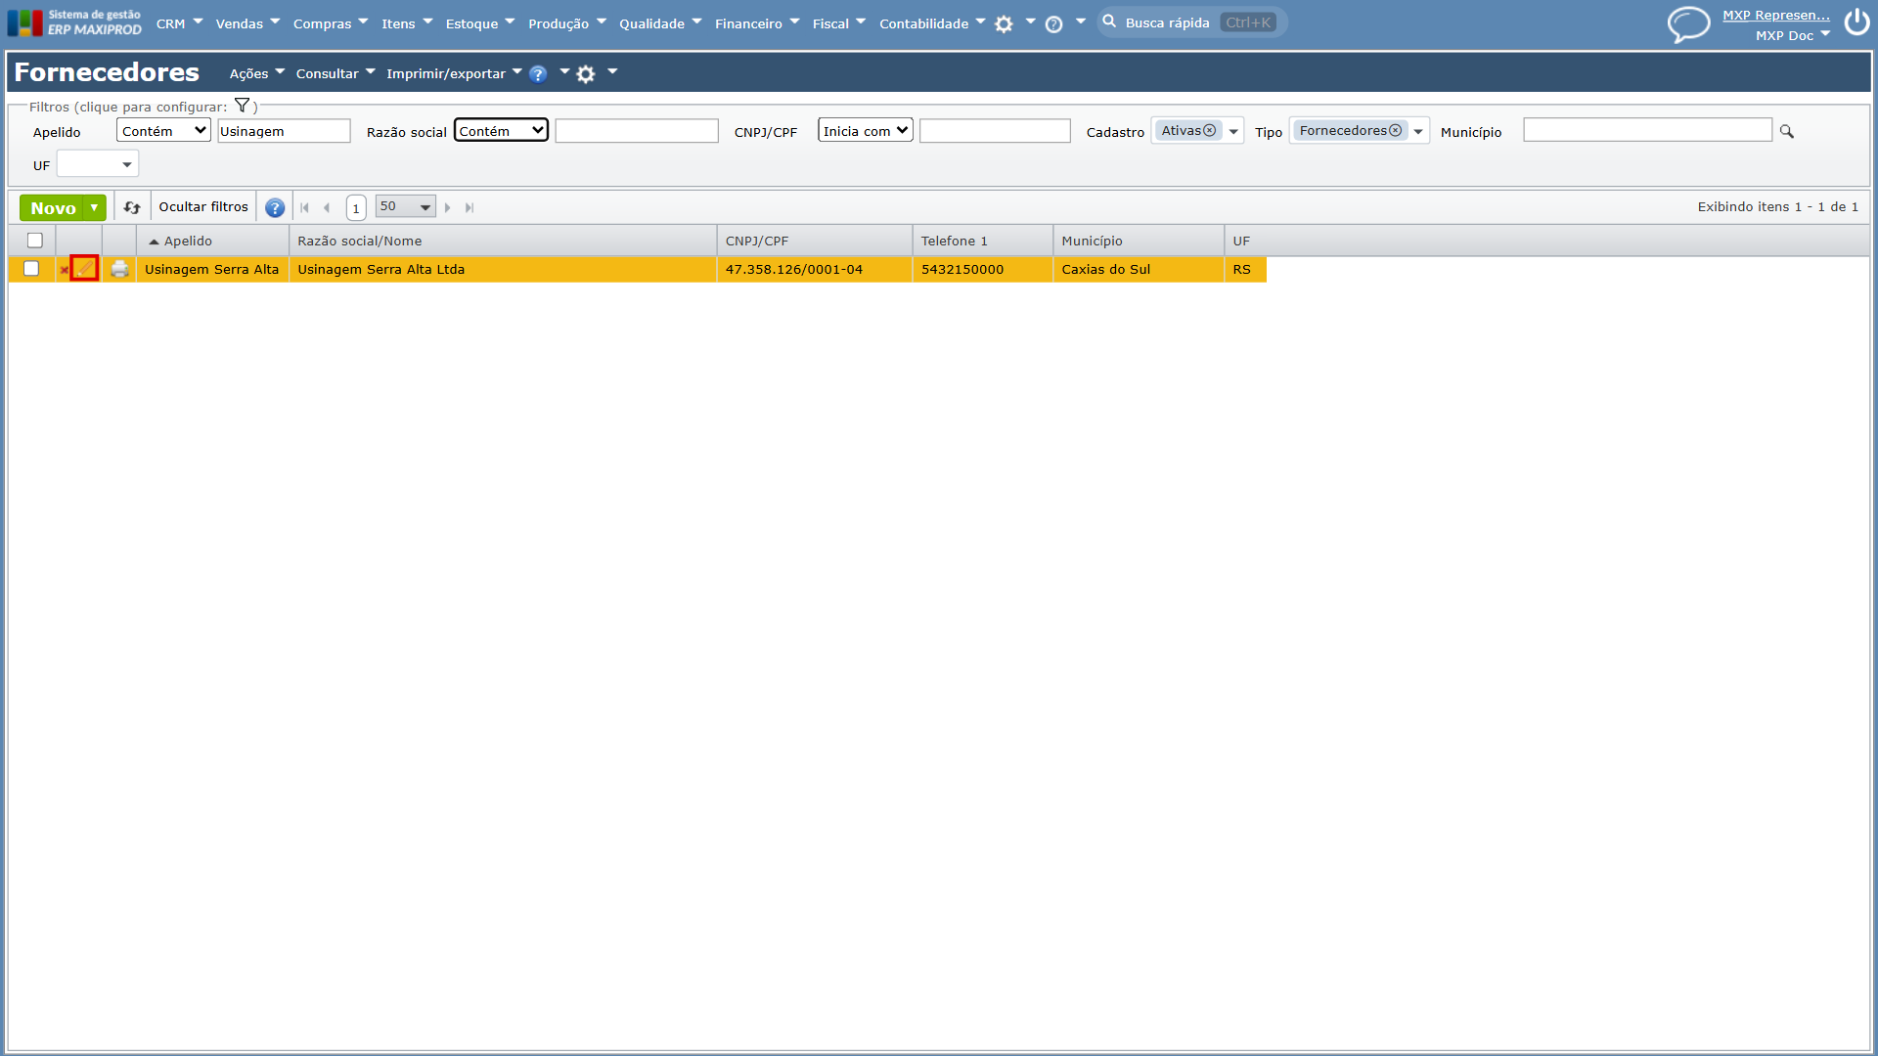Go to next page arrow
The height and width of the screenshot is (1056, 1878).
[x=448, y=207]
